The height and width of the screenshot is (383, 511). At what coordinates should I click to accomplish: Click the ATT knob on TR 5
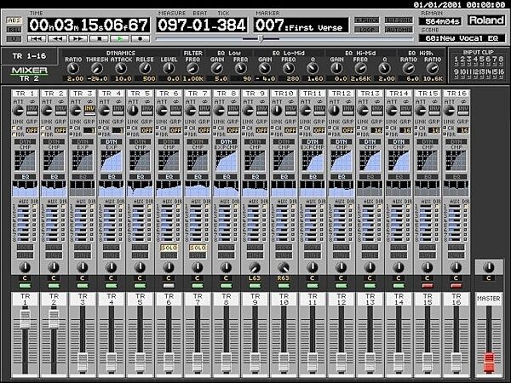pos(133,111)
